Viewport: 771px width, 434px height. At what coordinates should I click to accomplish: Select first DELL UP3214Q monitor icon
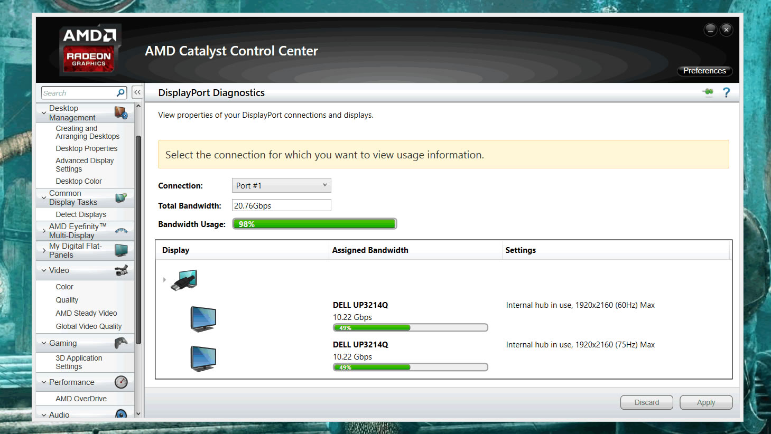pos(203,319)
